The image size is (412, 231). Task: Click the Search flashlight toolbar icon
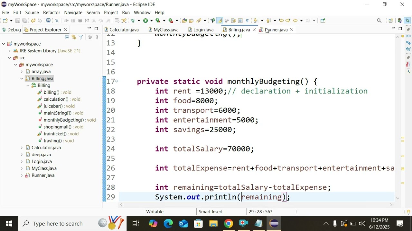[x=199, y=21]
